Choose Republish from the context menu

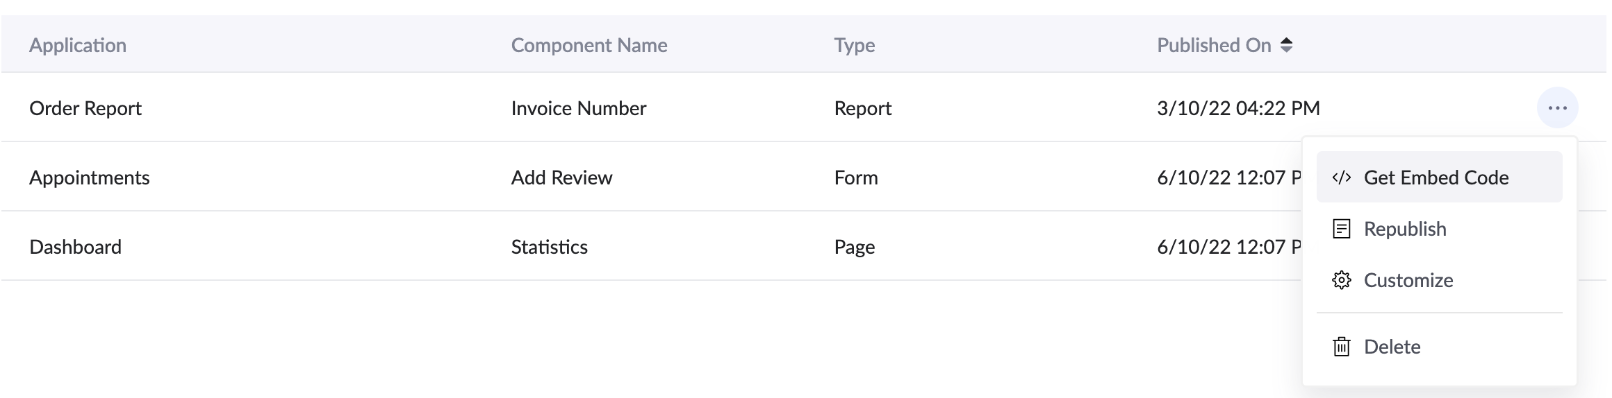(x=1405, y=229)
